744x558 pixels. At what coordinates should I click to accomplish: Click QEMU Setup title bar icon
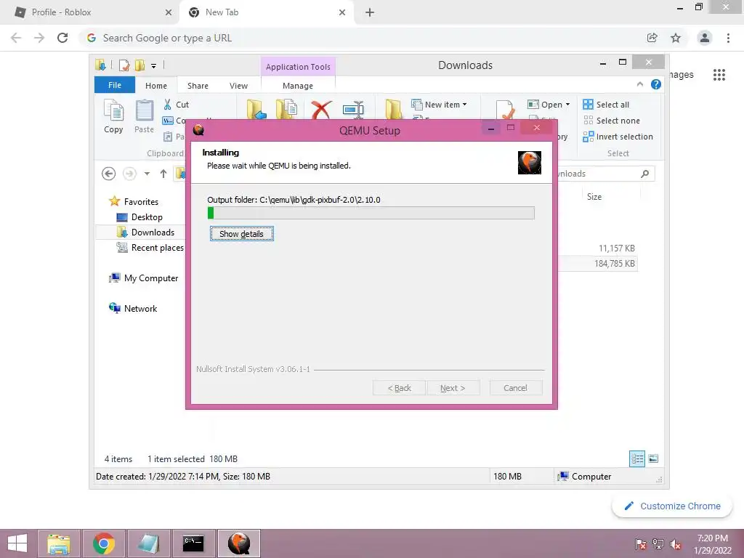[x=198, y=130]
